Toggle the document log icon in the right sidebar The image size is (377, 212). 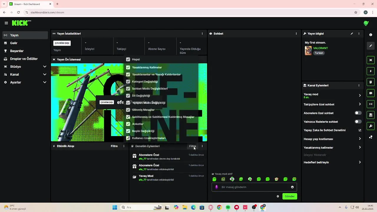[371, 82]
